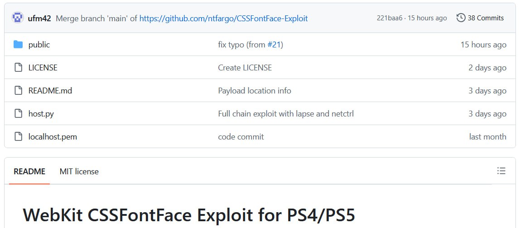Click the README.md row '3 days ago' timestamp

[487, 91]
